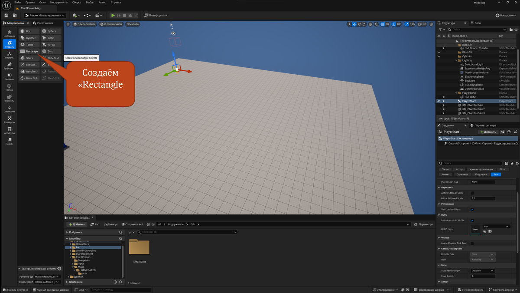The image size is (520, 293).
Task: Open the Развёртки UV category
Action: point(10,120)
